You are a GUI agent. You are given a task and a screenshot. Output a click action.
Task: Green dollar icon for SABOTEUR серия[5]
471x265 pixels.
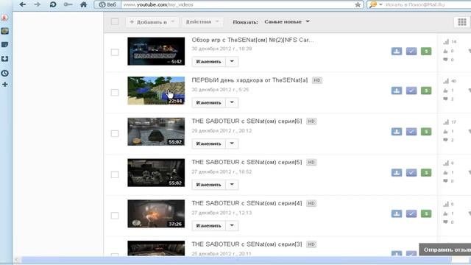pos(426,172)
